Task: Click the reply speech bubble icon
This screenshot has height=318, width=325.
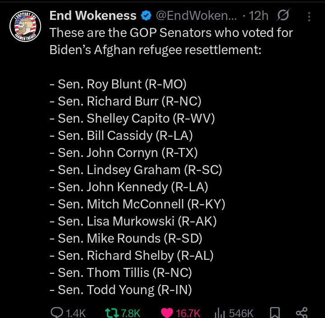Action: [x=57, y=312]
